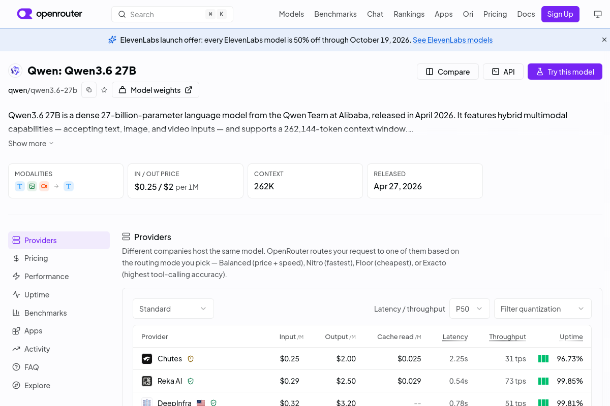
Task: Sort by Throughput column header
Action: click(507, 336)
